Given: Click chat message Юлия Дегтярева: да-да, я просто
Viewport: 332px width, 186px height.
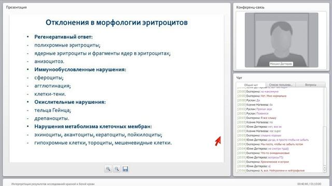Looking at the screenshot, I should [273, 140].
